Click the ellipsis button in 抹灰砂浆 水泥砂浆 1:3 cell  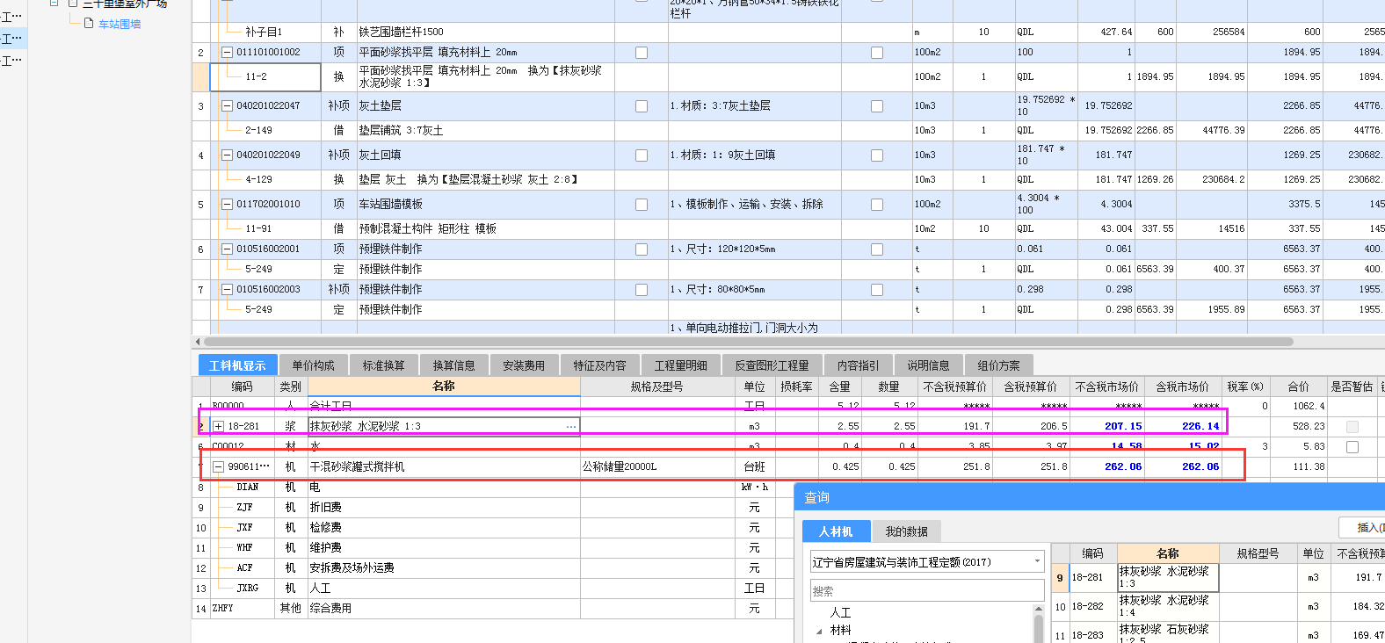pos(571,426)
